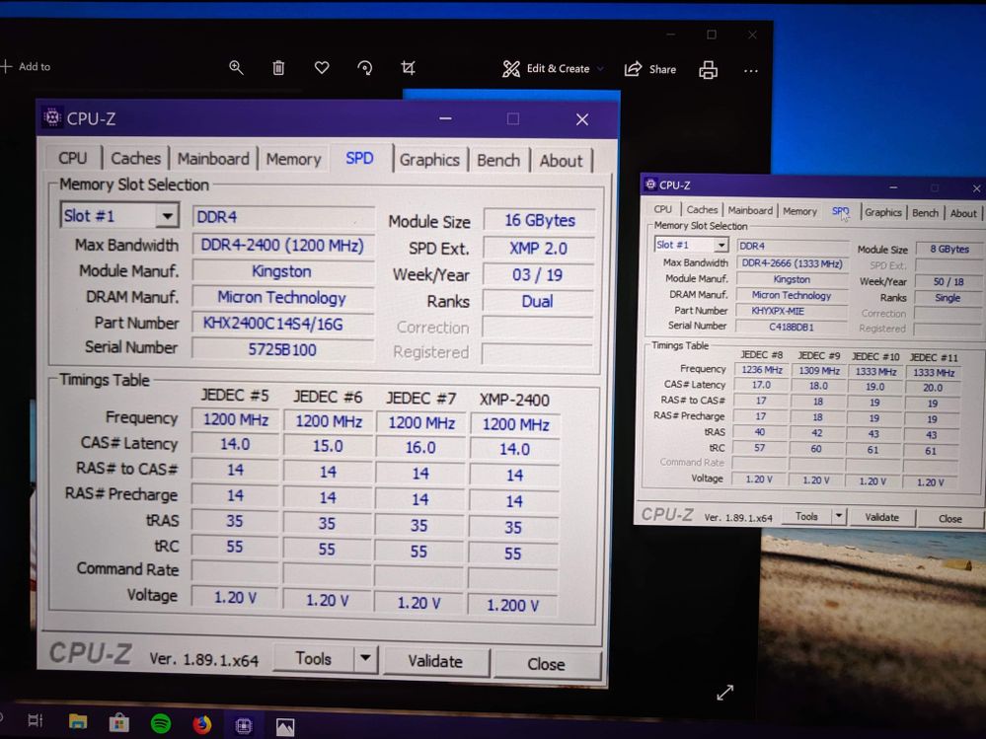
Task: Click the Share button in Photos
Action: (x=650, y=69)
